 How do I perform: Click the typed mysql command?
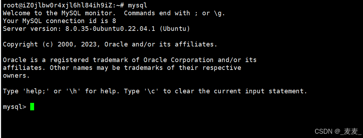point(137,6)
